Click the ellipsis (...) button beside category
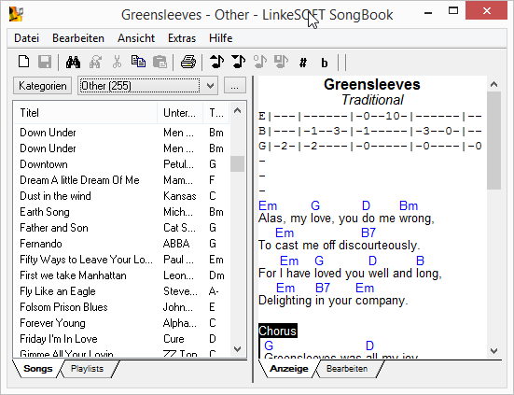This screenshot has height=395, width=514. pyautogui.click(x=234, y=86)
